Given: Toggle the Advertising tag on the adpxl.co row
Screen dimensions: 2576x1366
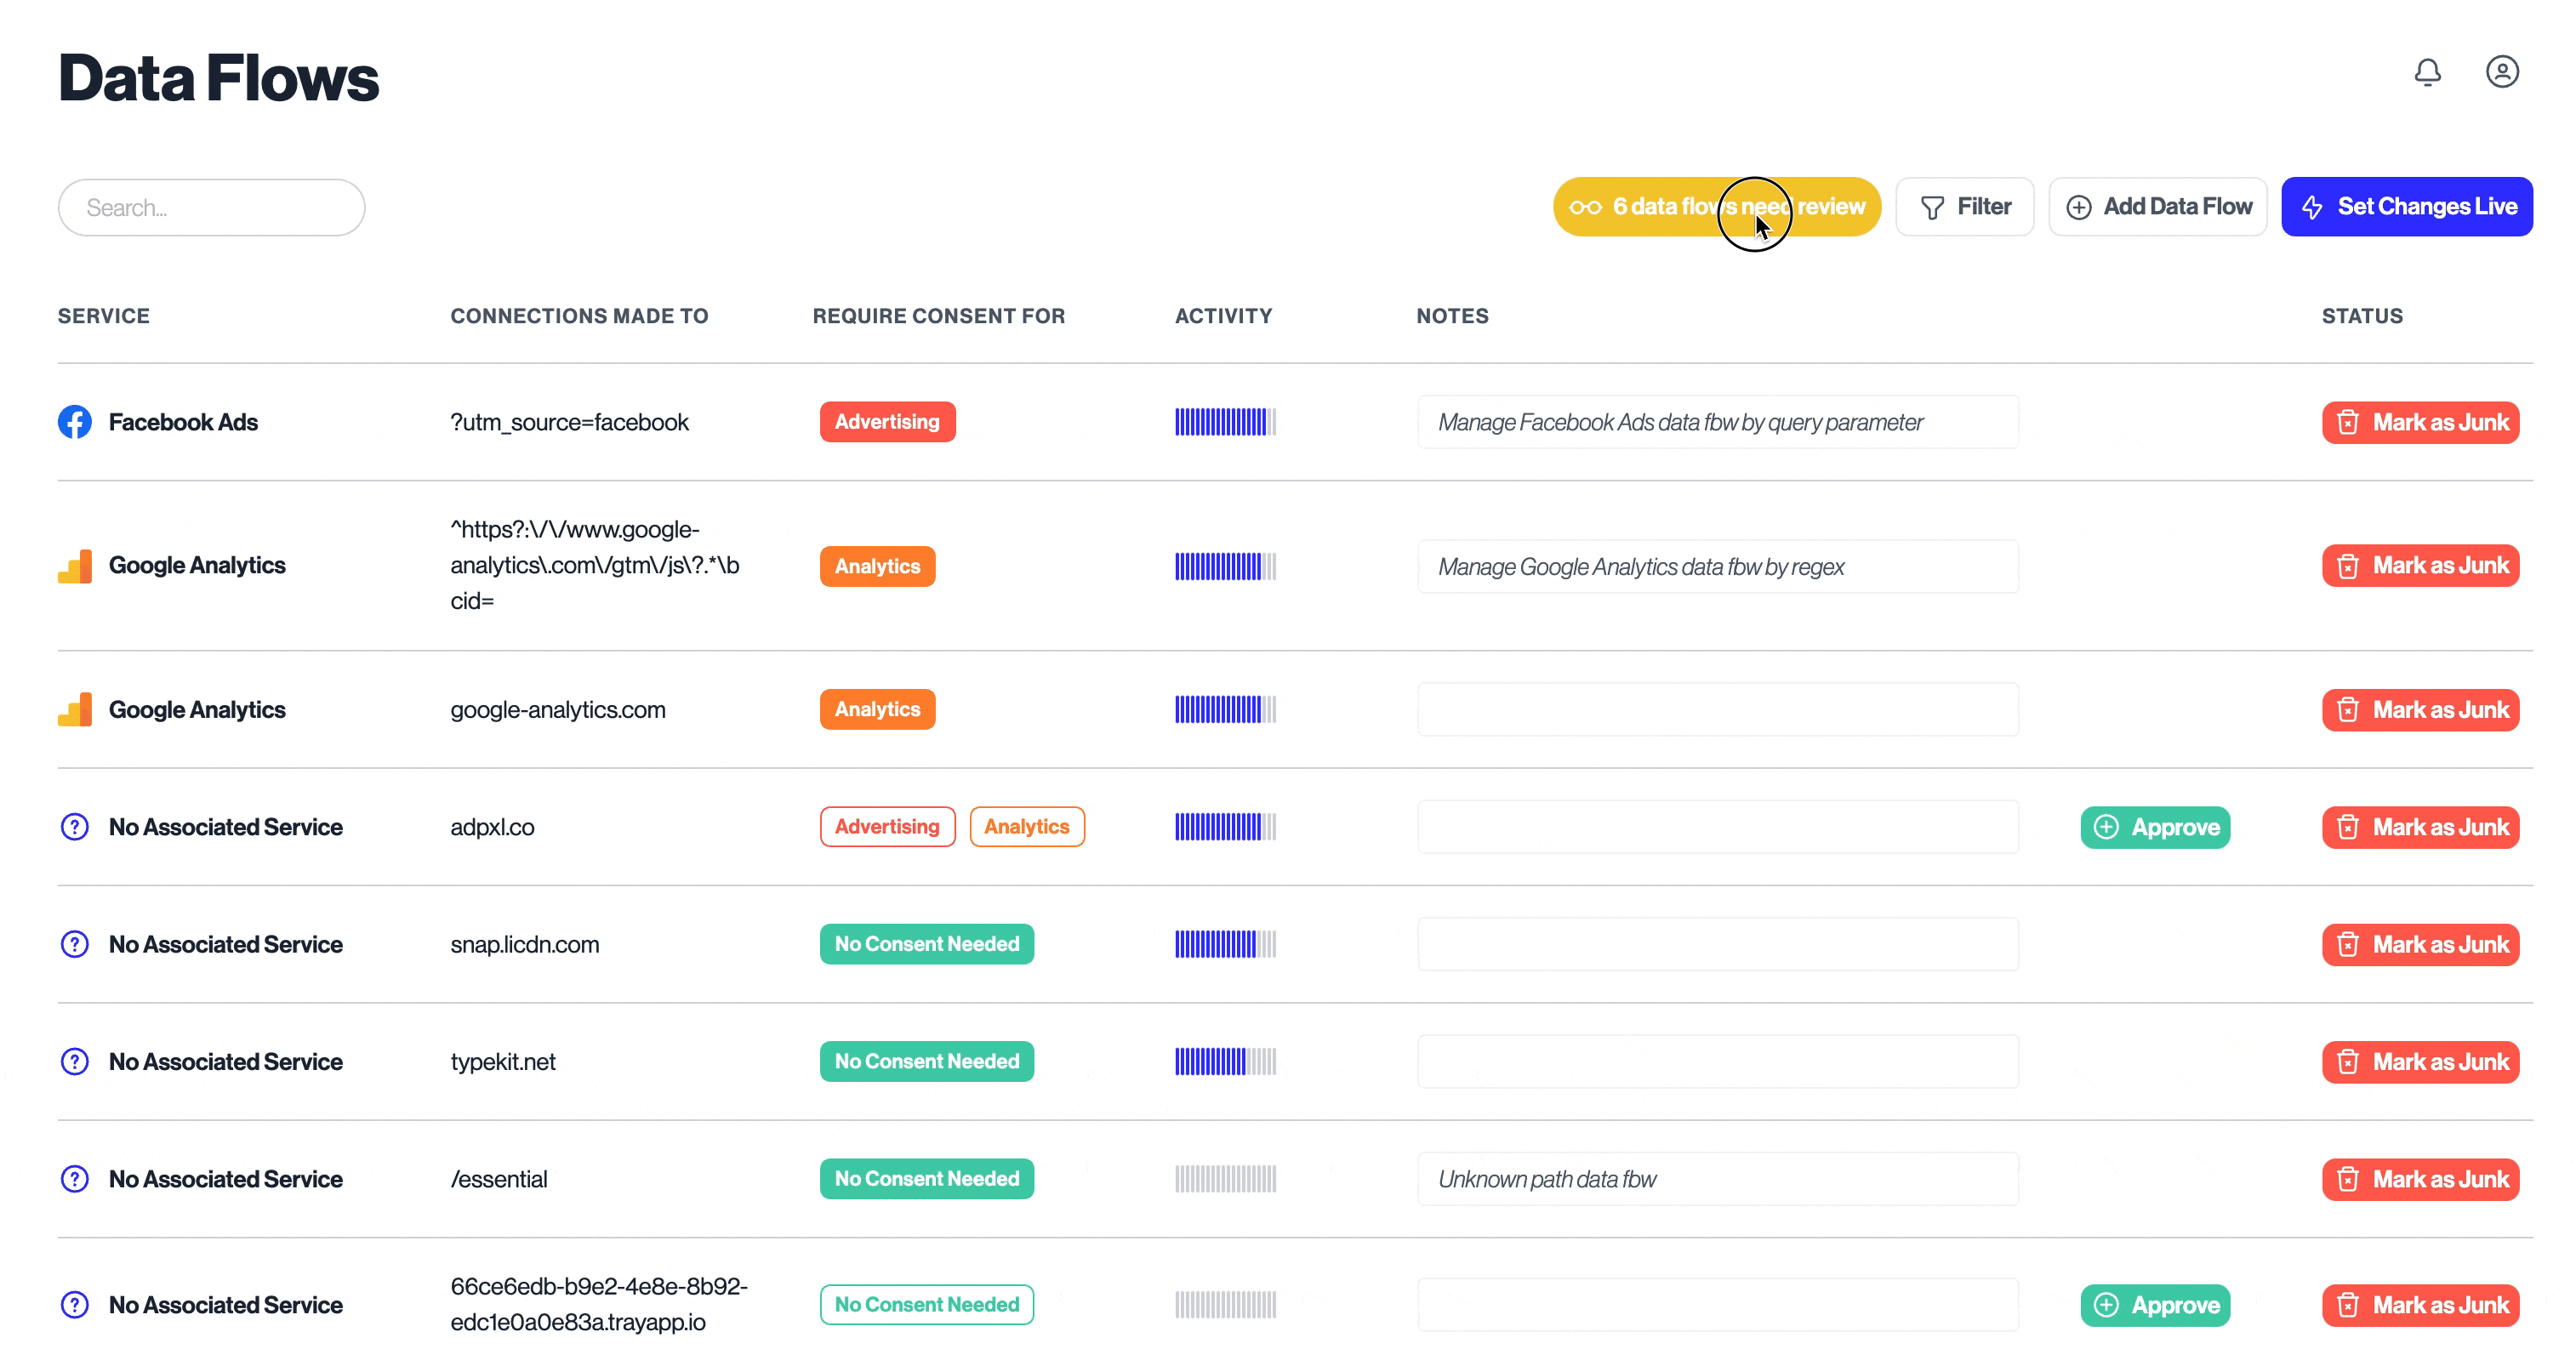Looking at the screenshot, I should tap(887, 827).
